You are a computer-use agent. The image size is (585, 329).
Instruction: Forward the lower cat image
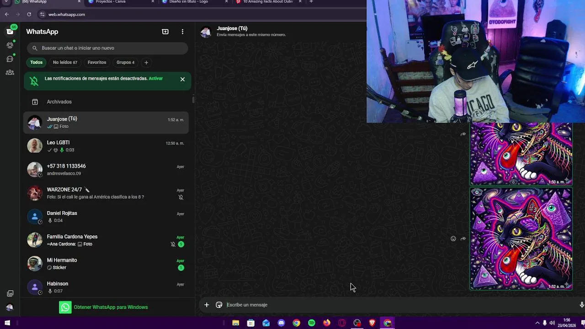click(463, 239)
